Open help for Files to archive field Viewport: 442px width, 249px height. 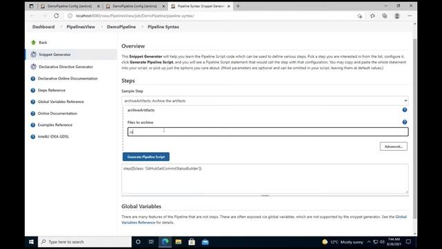(405, 122)
